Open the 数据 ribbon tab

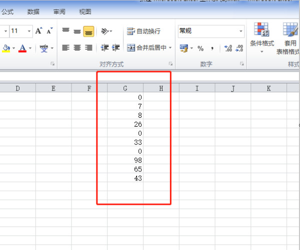point(33,12)
